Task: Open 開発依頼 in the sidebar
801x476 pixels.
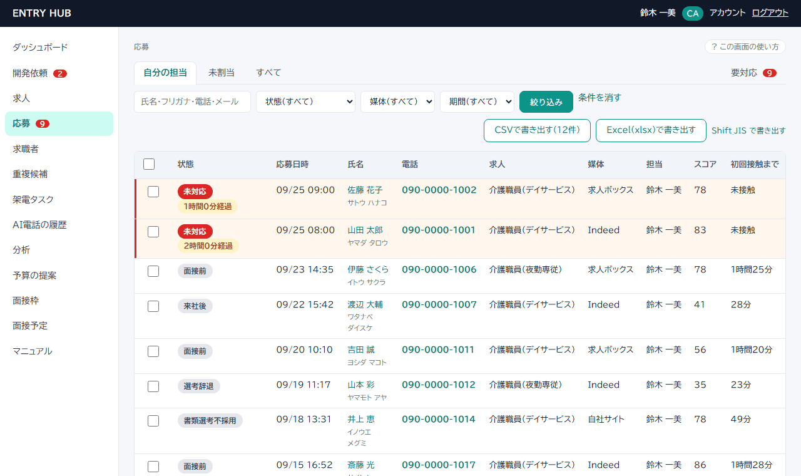Action: [59, 73]
